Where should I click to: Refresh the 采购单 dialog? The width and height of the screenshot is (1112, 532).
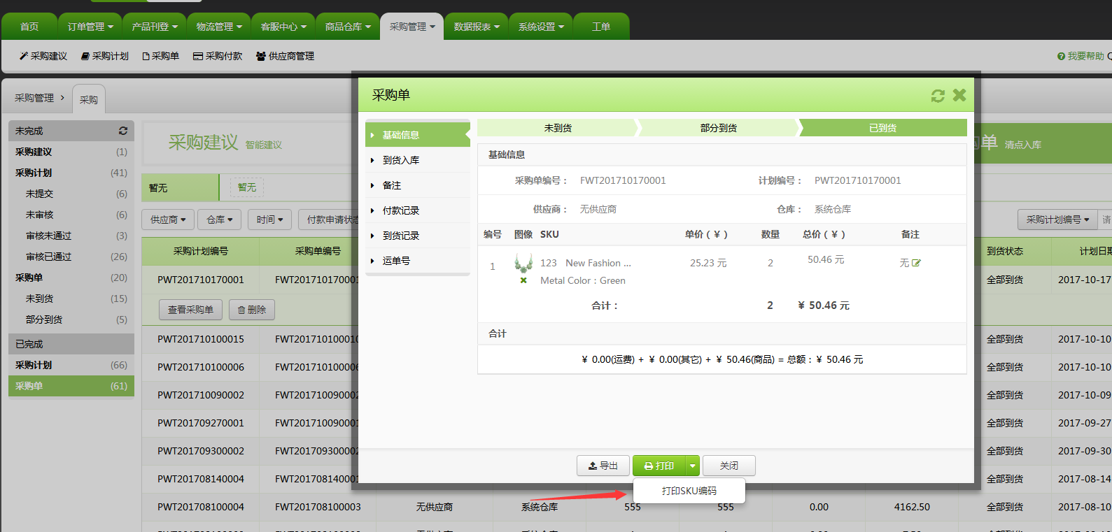click(938, 96)
